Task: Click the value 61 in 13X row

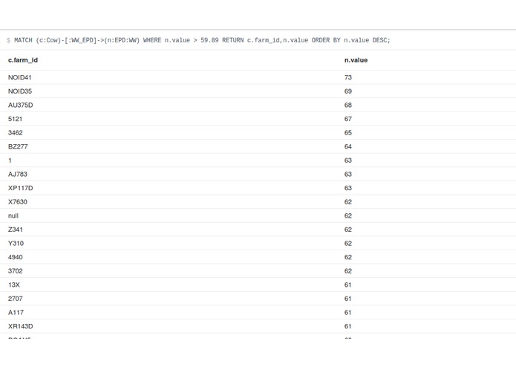Action: click(348, 285)
